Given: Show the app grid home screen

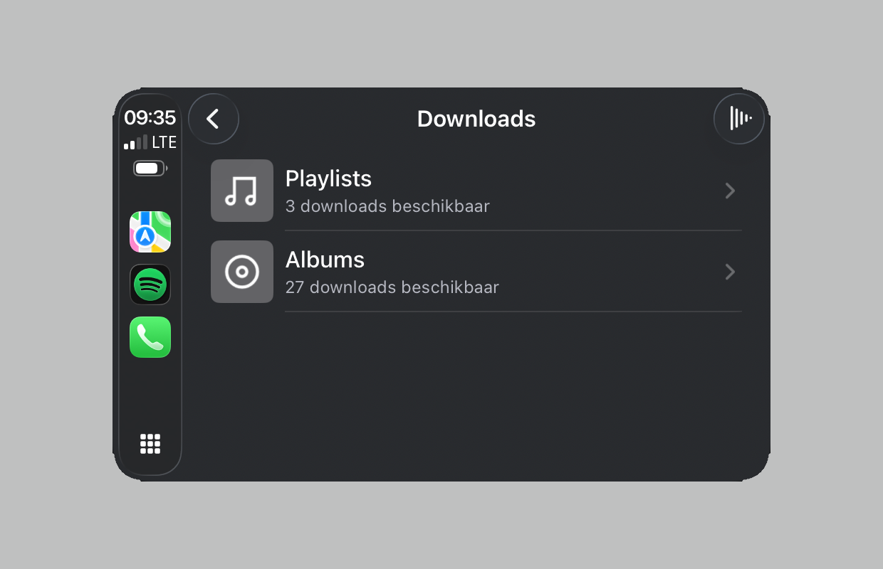Looking at the screenshot, I should [150, 444].
